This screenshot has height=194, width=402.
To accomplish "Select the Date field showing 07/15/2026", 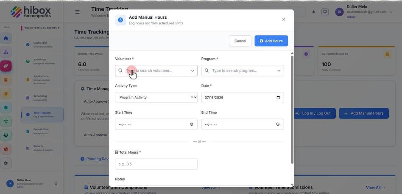I will 243,98.
